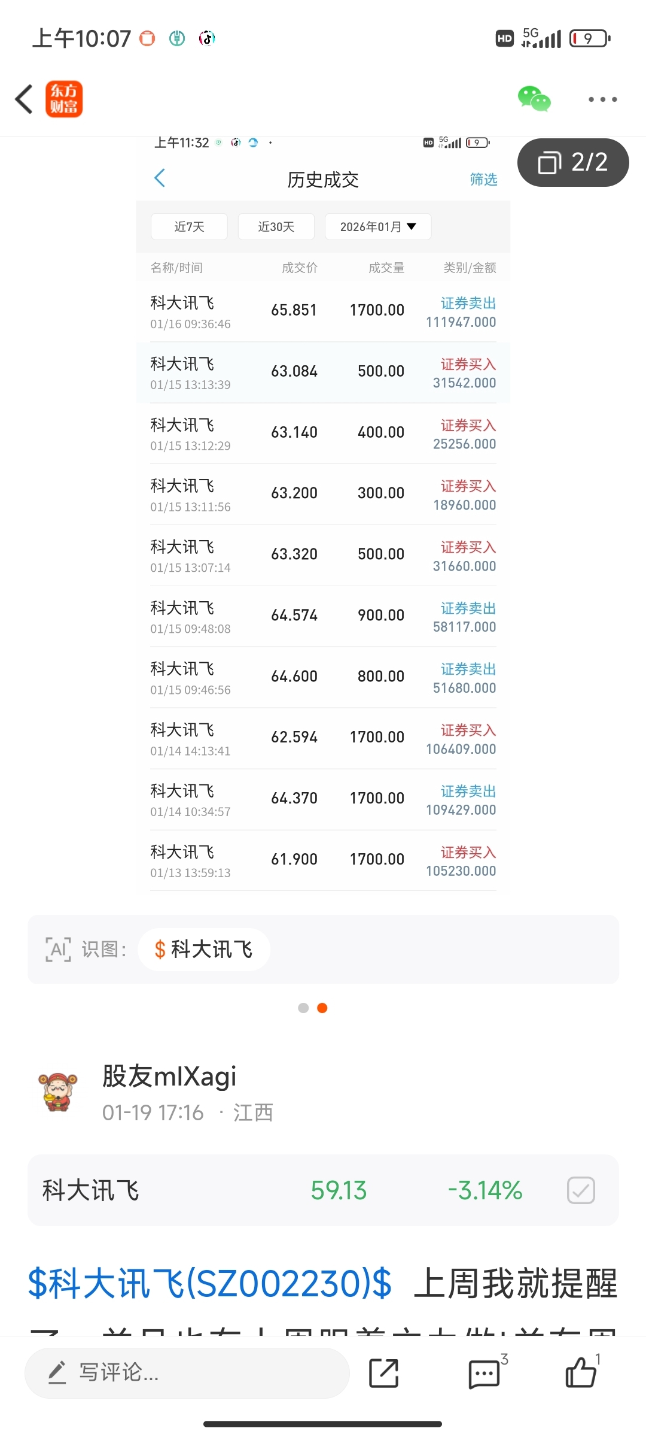This screenshot has width=646, height=1437.
Task: Open the three-dot more menu
Action: (x=602, y=99)
